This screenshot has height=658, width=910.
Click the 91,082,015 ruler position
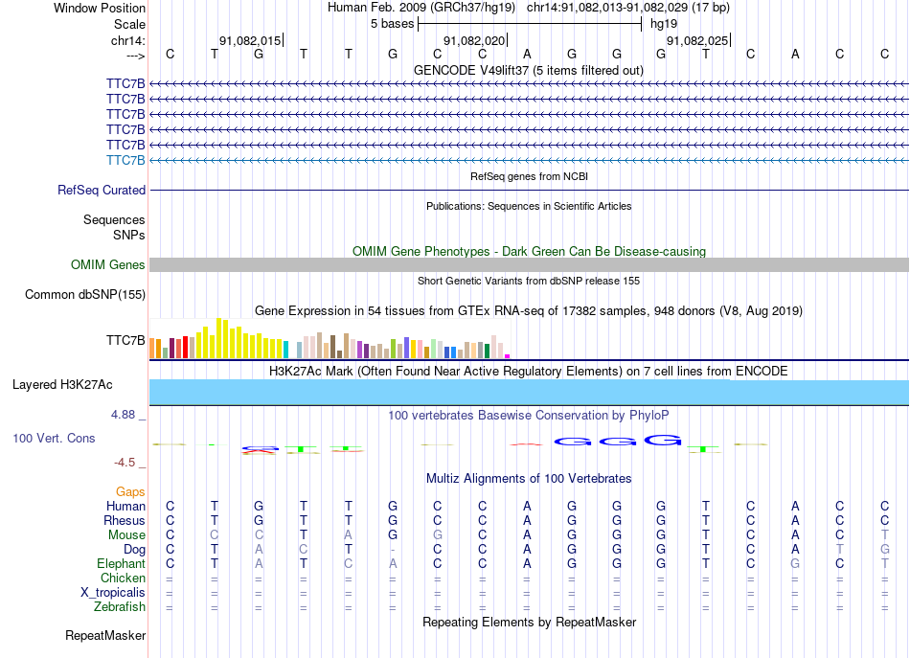[250, 40]
